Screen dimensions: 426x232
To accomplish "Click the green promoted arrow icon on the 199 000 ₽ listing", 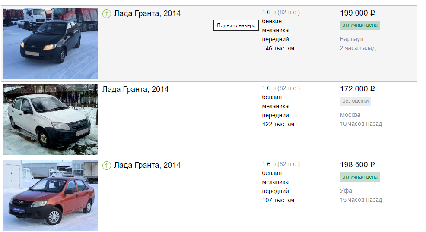I will coord(107,14).
